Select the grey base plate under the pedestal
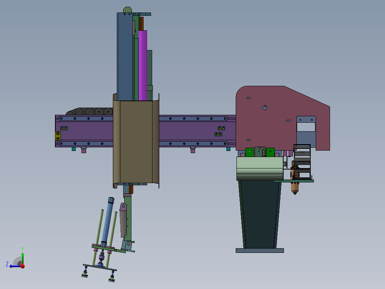 point(260,251)
